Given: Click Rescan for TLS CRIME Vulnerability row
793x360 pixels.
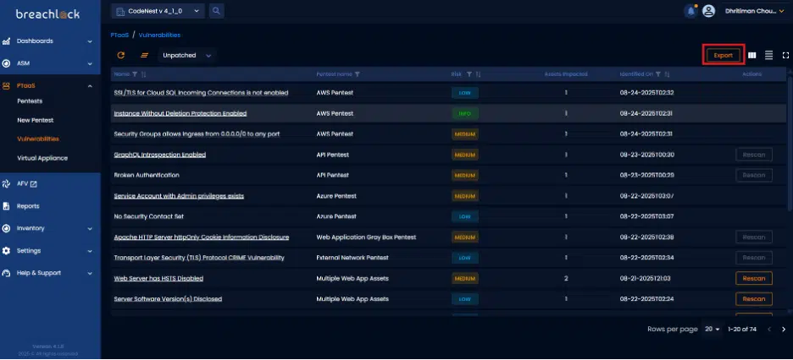Looking at the screenshot, I should (753, 258).
